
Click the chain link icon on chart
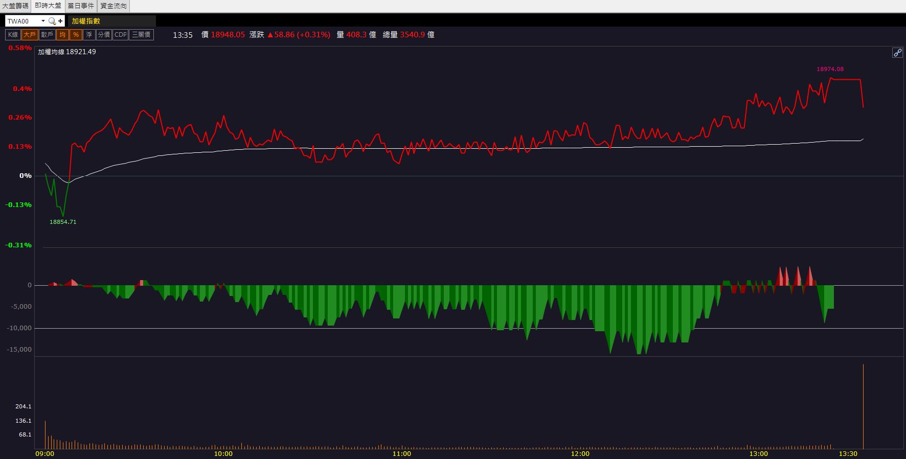pyautogui.click(x=897, y=53)
